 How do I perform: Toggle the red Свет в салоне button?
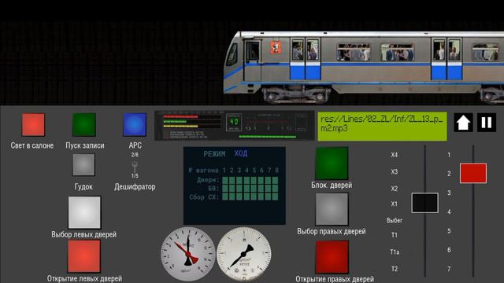[33, 124]
